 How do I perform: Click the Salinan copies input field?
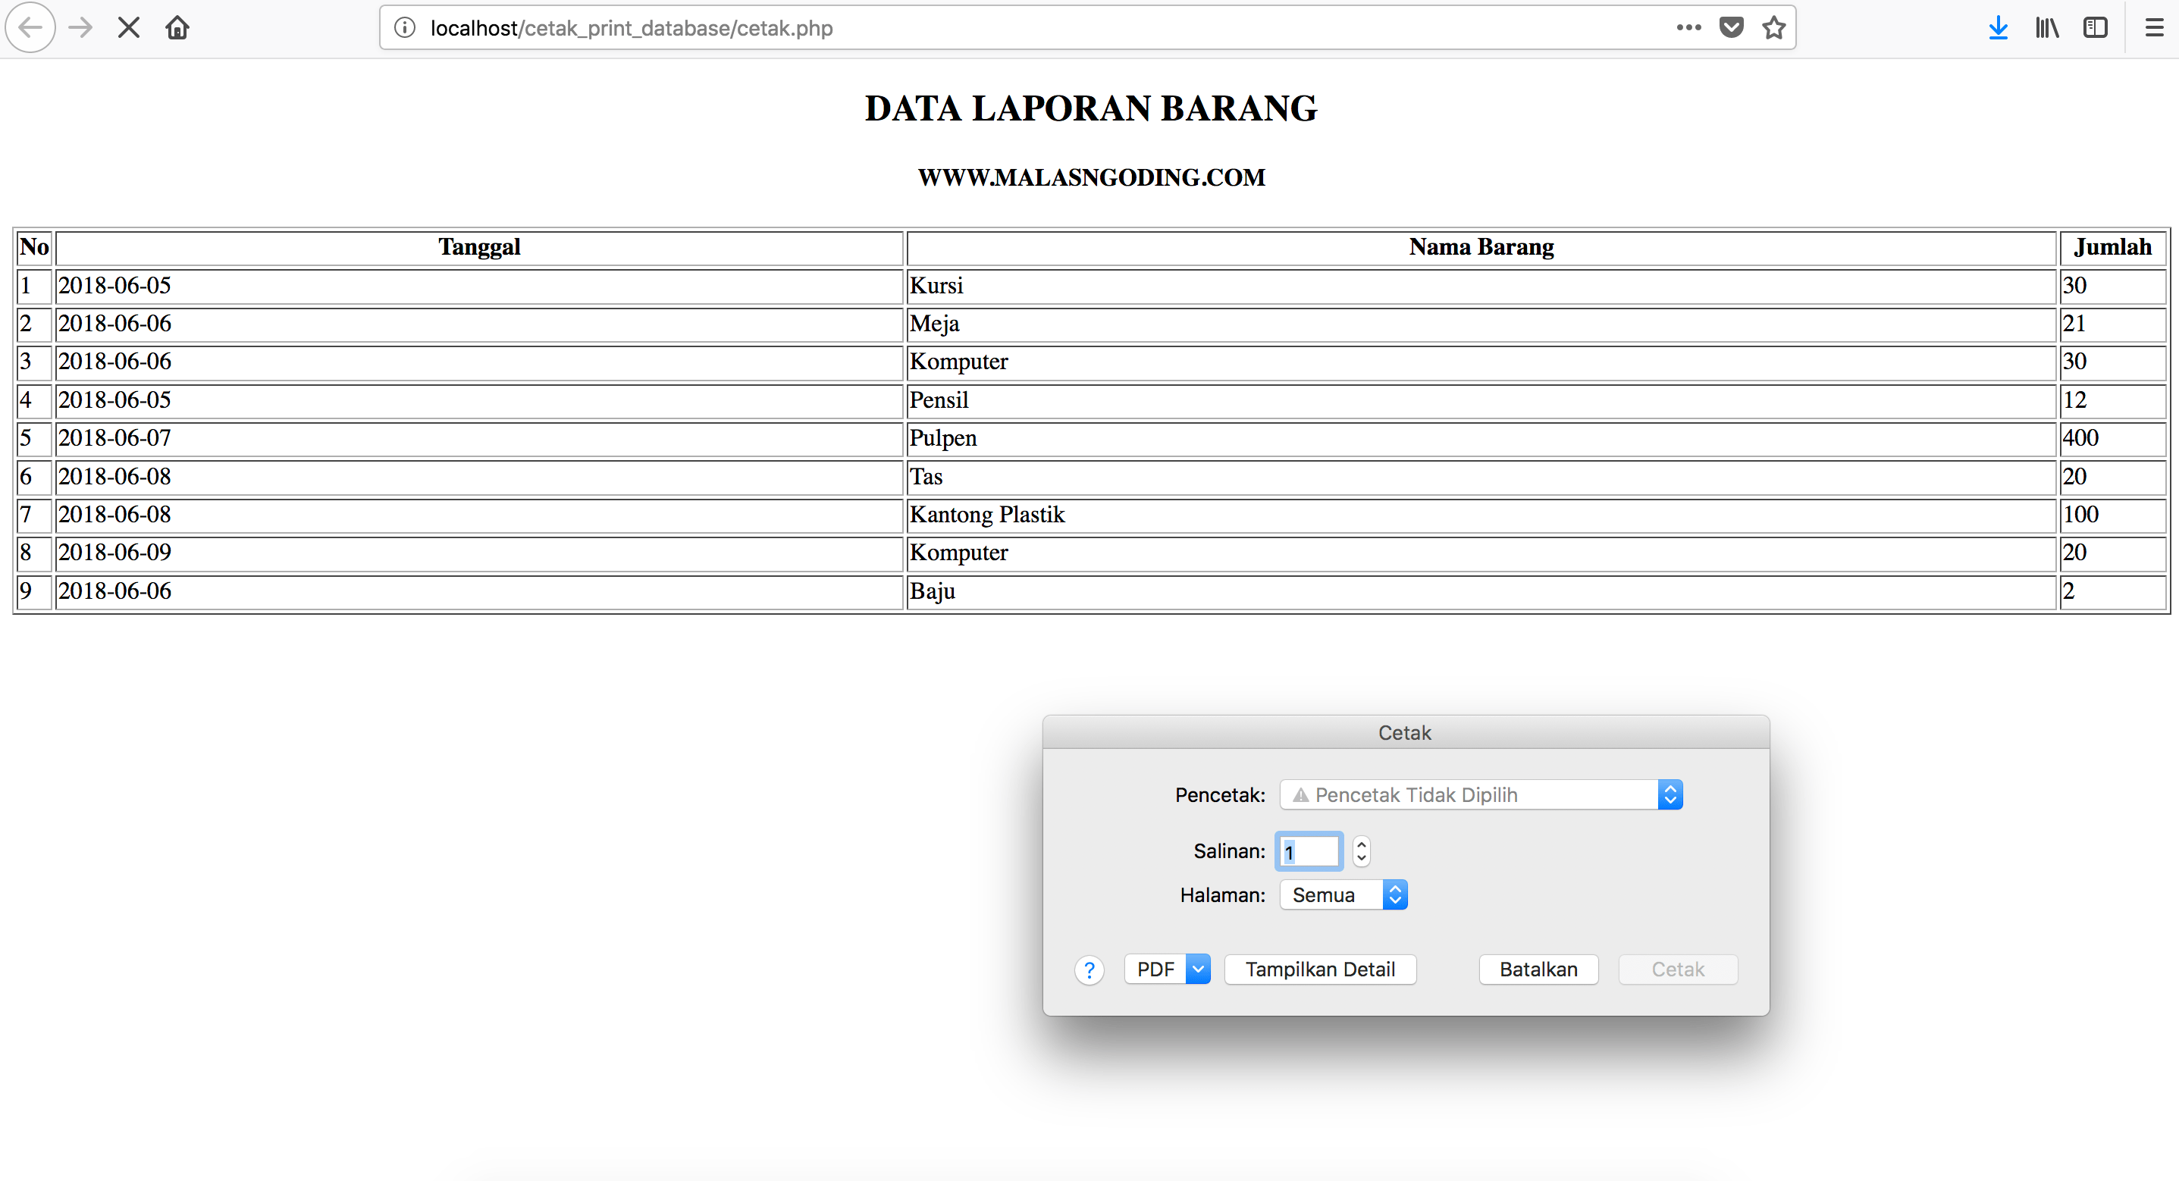[x=1309, y=851]
